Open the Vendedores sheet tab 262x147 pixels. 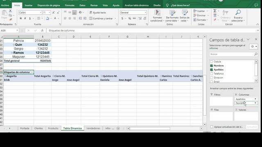[x=93, y=128]
